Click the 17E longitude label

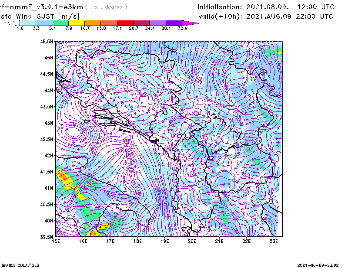pyautogui.click(x=110, y=241)
